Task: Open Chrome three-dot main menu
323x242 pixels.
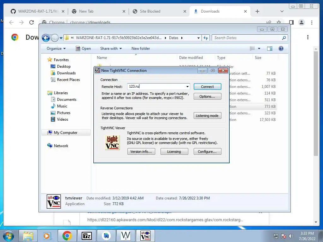Action: [312, 22]
